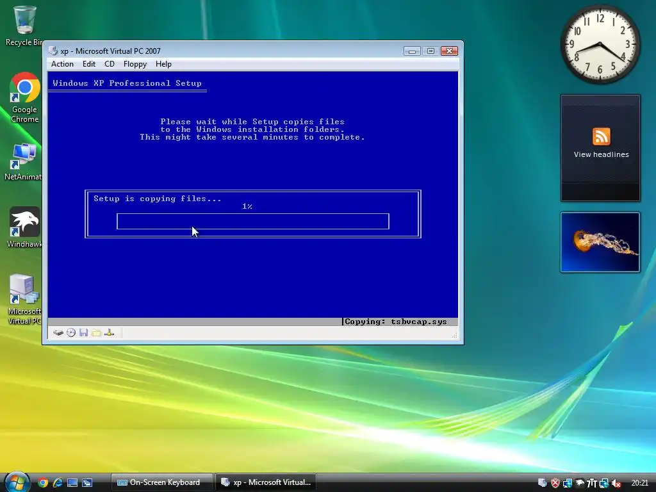This screenshot has width=656, height=492.
Task: Select the NetAnimate desktop shortcut
Action: (x=23, y=162)
